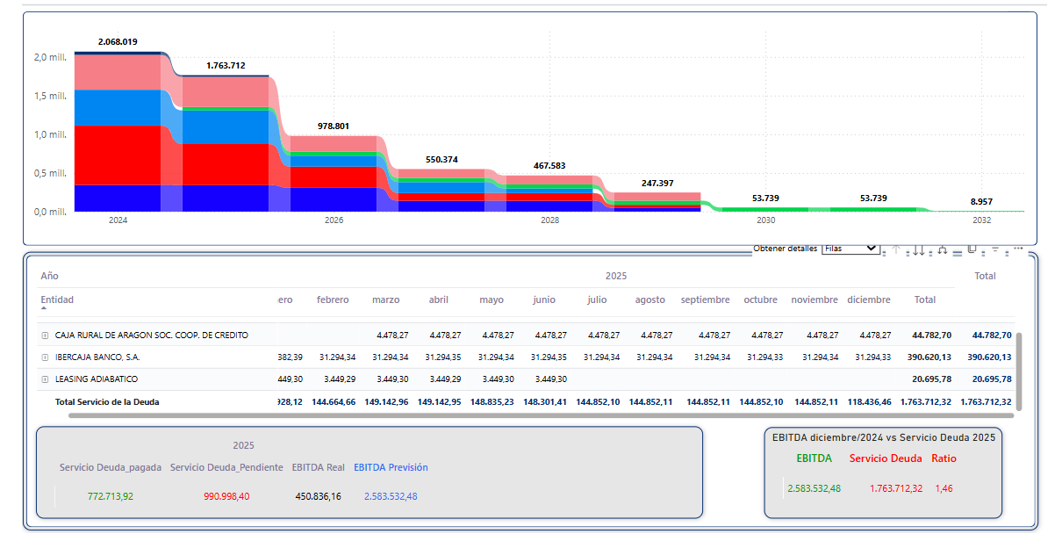Click the copy visual icon
The height and width of the screenshot is (534, 1062).
coord(972,249)
